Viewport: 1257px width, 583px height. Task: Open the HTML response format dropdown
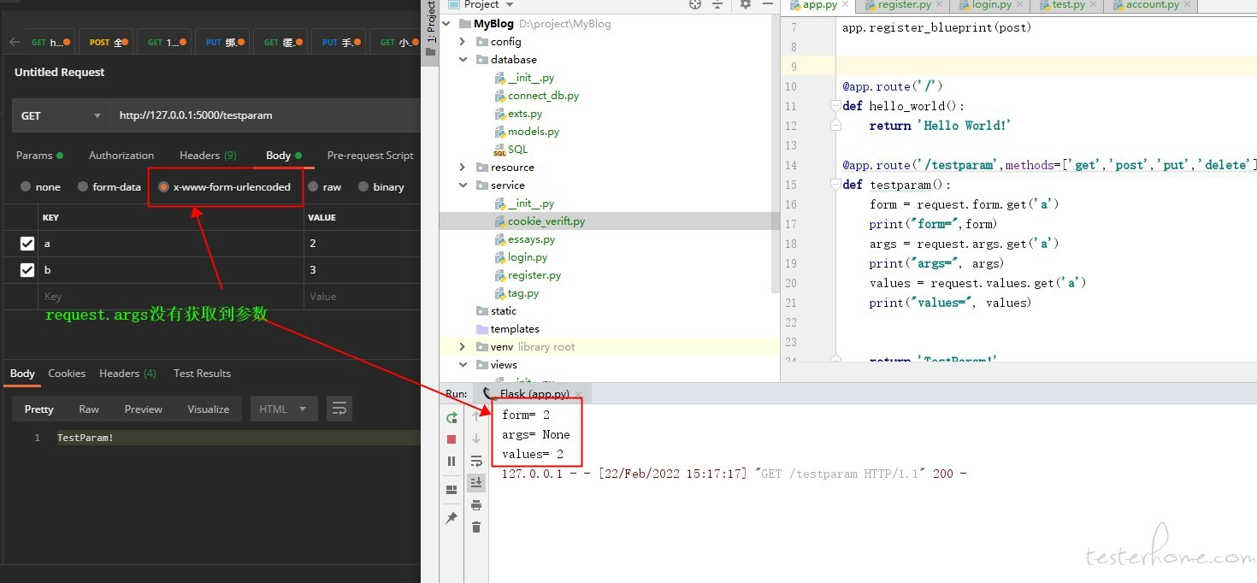point(283,409)
